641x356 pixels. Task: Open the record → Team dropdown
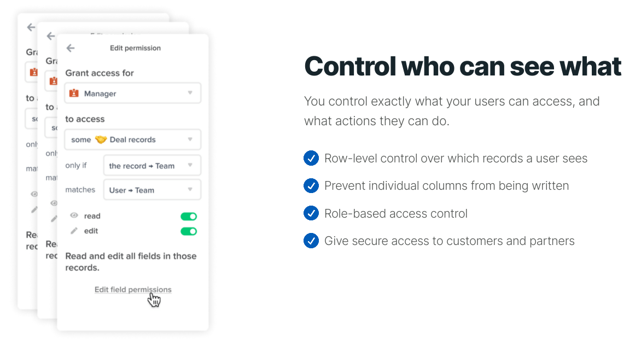coord(152,166)
